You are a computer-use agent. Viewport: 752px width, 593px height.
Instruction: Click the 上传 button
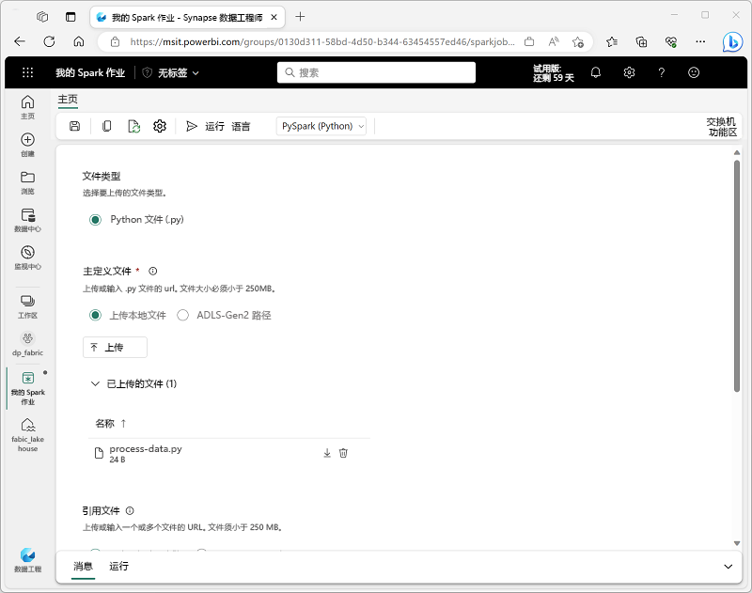(x=114, y=347)
